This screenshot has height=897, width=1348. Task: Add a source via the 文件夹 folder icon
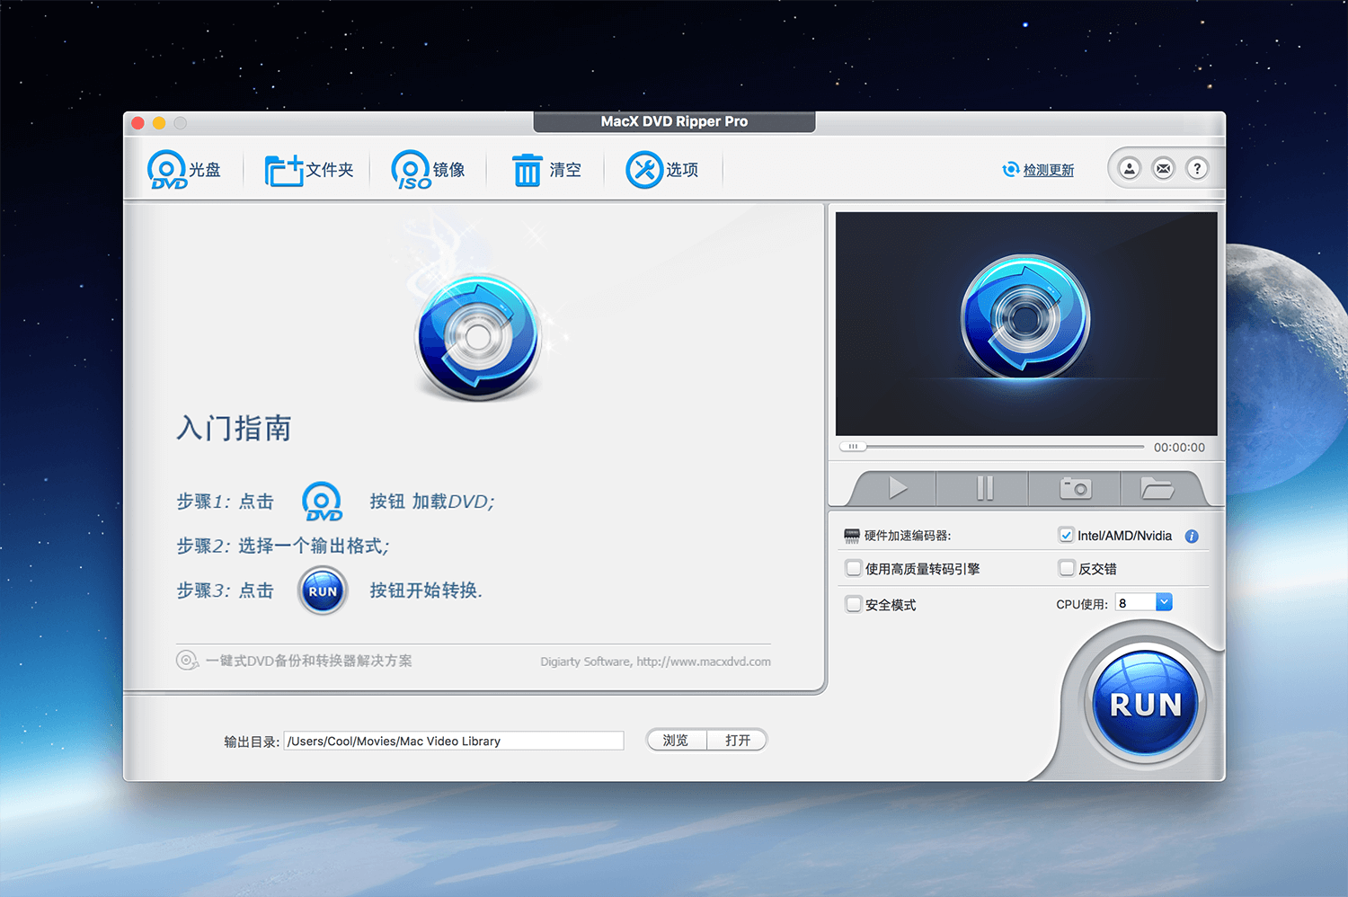[x=309, y=169]
